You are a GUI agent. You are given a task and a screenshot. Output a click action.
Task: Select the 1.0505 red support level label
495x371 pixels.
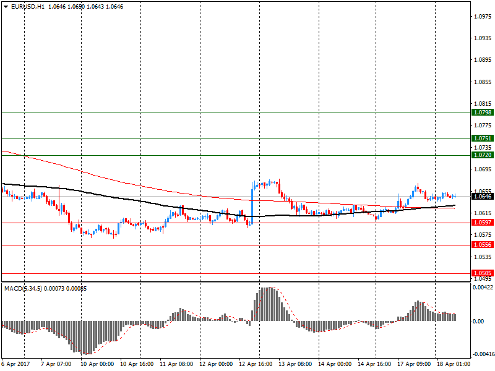(x=483, y=273)
